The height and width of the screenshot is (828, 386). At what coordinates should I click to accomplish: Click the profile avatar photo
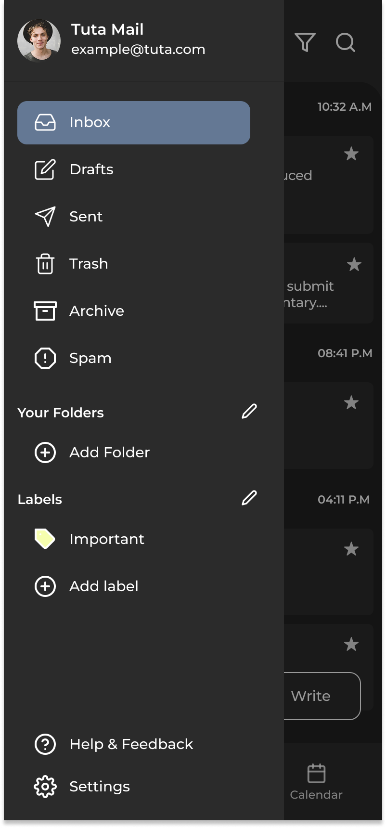(x=39, y=41)
